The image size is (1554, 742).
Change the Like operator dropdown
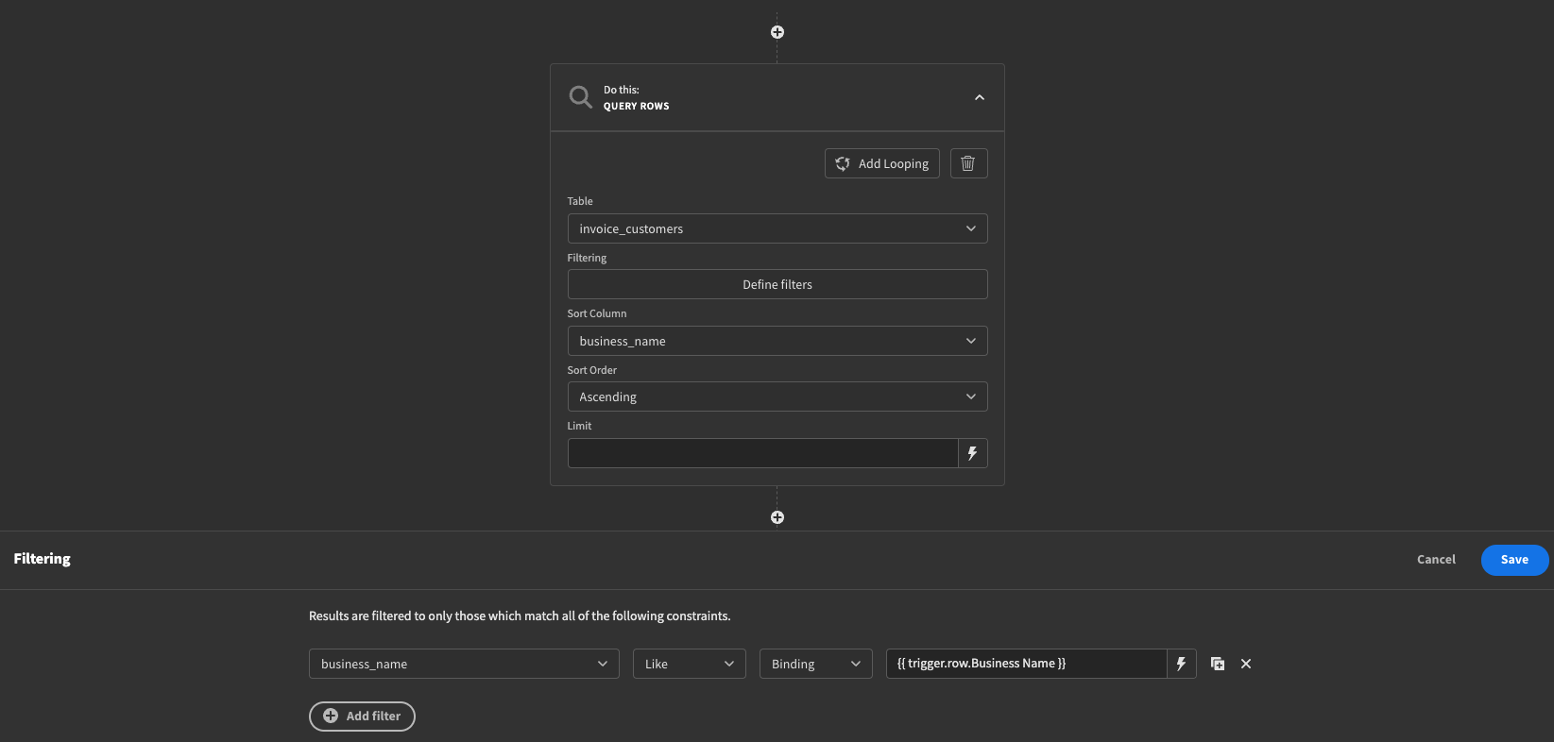[x=689, y=664]
